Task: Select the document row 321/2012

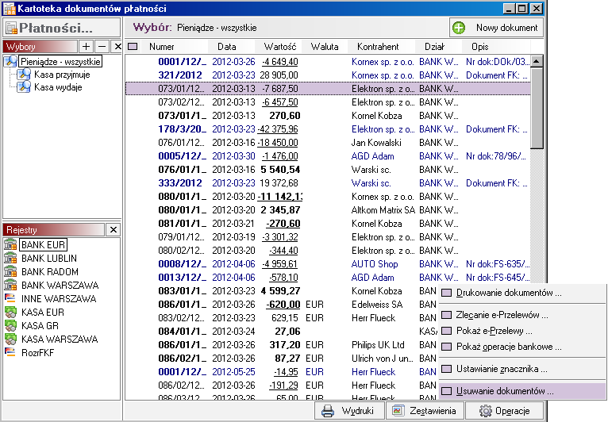Action: (x=328, y=75)
